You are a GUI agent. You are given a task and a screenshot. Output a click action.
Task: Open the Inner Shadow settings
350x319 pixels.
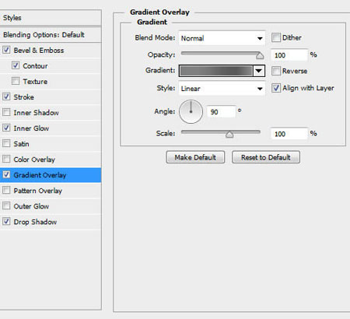[x=51, y=112]
